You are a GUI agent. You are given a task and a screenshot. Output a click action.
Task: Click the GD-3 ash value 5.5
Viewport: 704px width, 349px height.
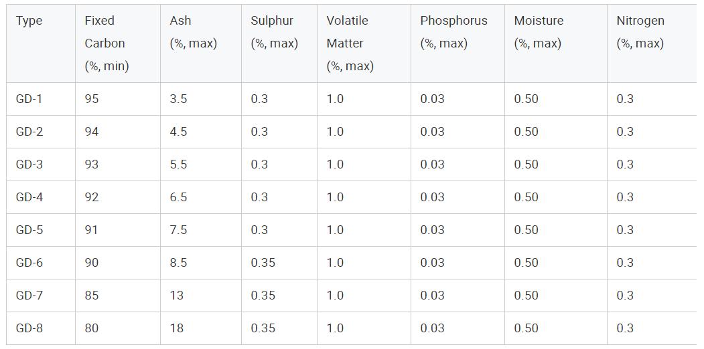point(178,164)
